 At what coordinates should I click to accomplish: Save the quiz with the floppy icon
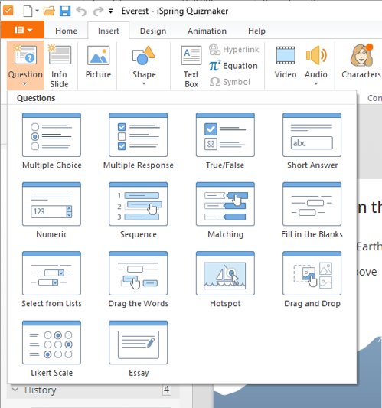click(x=65, y=11)
